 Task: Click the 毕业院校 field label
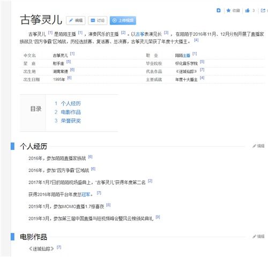154,64
